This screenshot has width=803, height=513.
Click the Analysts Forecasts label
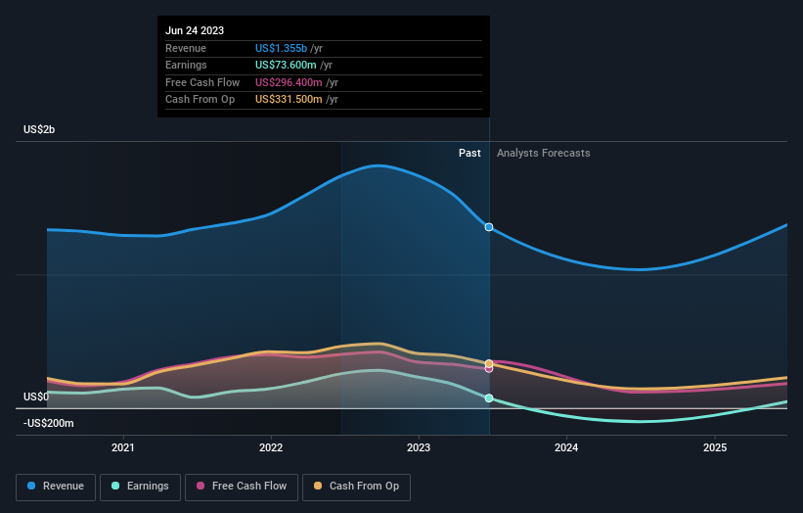click(x=544, y=153)
